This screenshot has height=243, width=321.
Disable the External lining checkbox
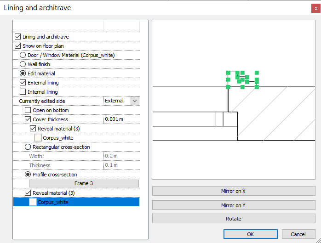[x=23, y=83]
